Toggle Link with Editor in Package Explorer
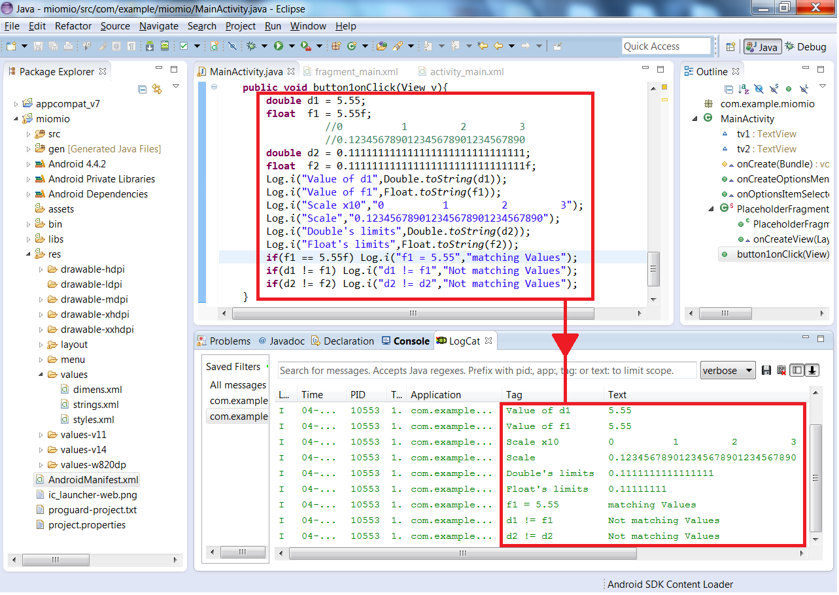 [157, 89]
